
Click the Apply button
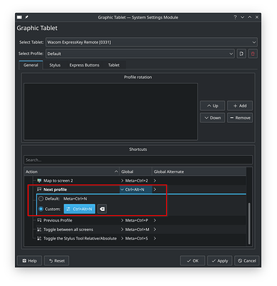click(x=220, y=261)
